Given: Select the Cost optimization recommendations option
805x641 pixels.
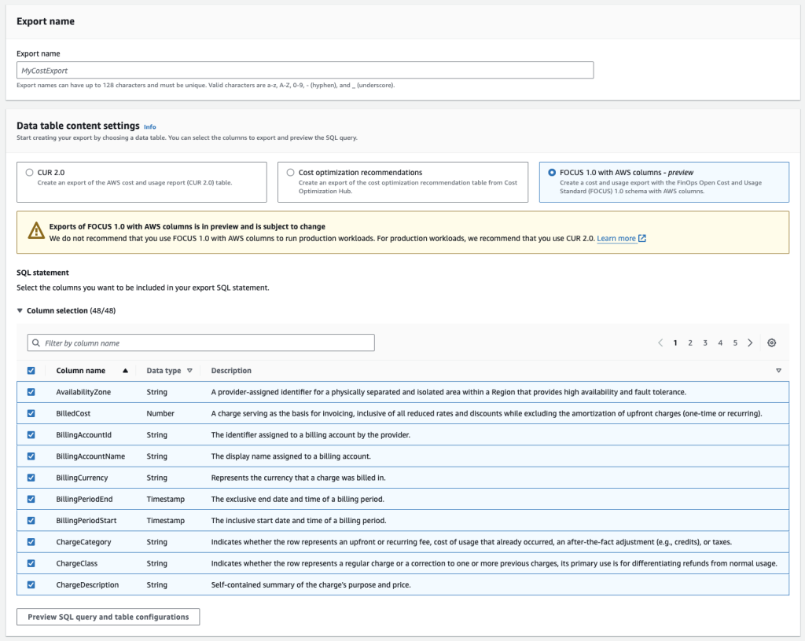Looking at the screenshot, I should click(x=291, y=172).
